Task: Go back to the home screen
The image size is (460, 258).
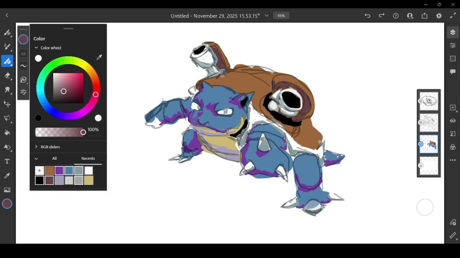Action: click(x=7, y=15)
